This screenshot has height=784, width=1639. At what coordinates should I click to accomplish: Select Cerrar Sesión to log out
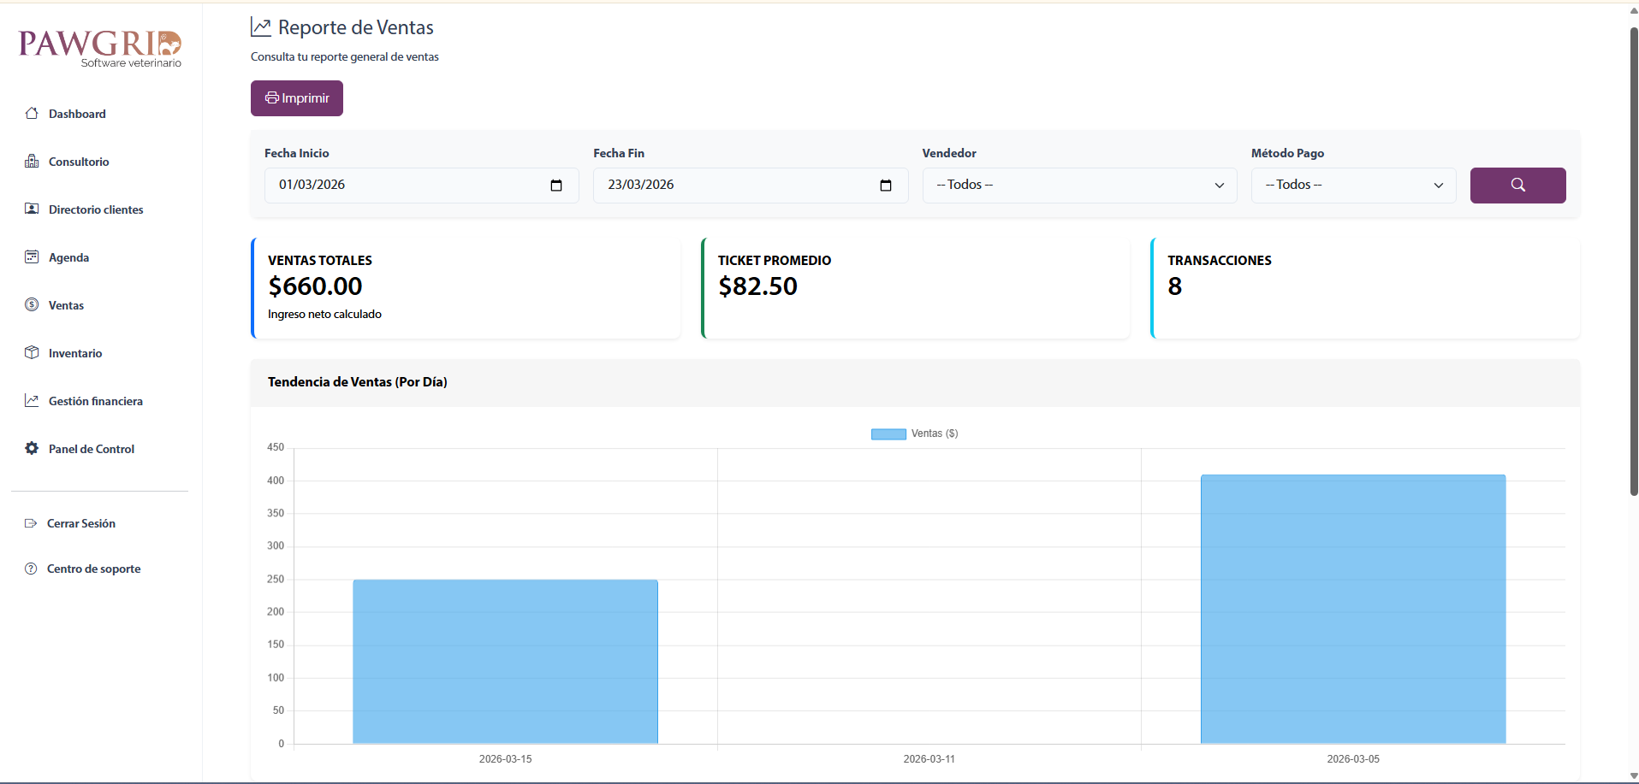coord(80,523)
